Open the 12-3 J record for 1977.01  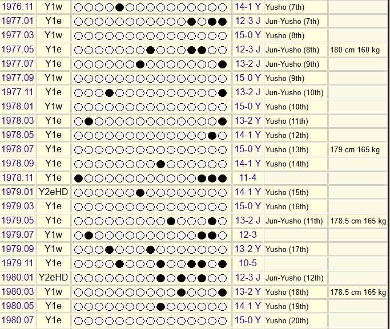click(248, 21)
